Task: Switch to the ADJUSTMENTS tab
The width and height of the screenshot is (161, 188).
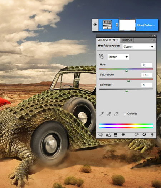Action: point(108,40)
